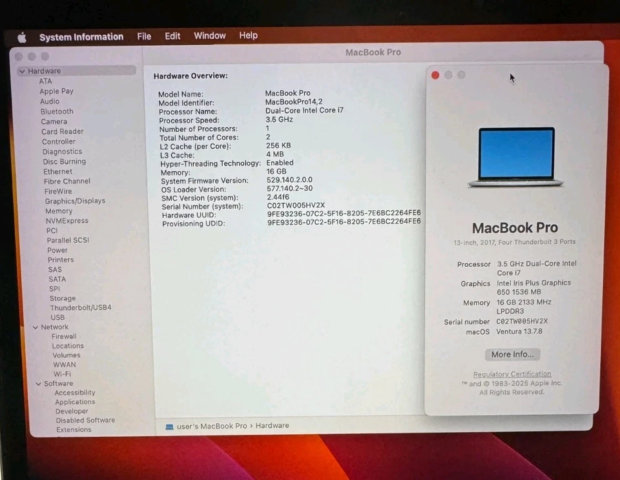Open the Regulatory Certification link

coord(512,374)
